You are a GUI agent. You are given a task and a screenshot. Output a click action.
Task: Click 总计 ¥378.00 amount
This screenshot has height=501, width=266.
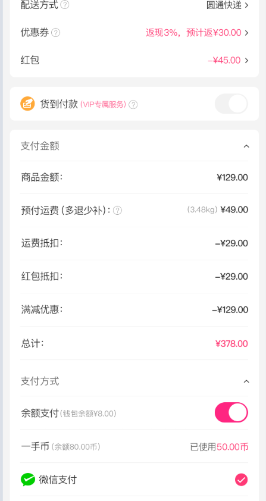pos(231,344)
